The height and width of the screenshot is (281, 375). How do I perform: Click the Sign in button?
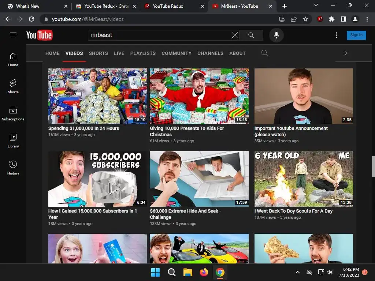[x=356, y=35]
